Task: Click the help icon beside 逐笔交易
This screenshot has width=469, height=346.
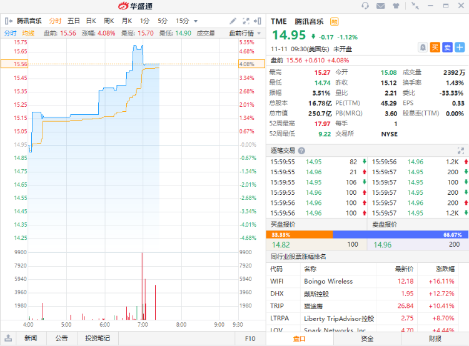Action: (x=301, y=151)
